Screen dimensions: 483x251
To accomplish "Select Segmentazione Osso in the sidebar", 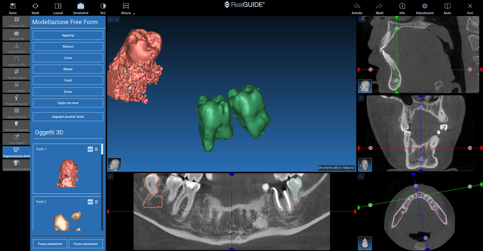I will click(16, 165).
